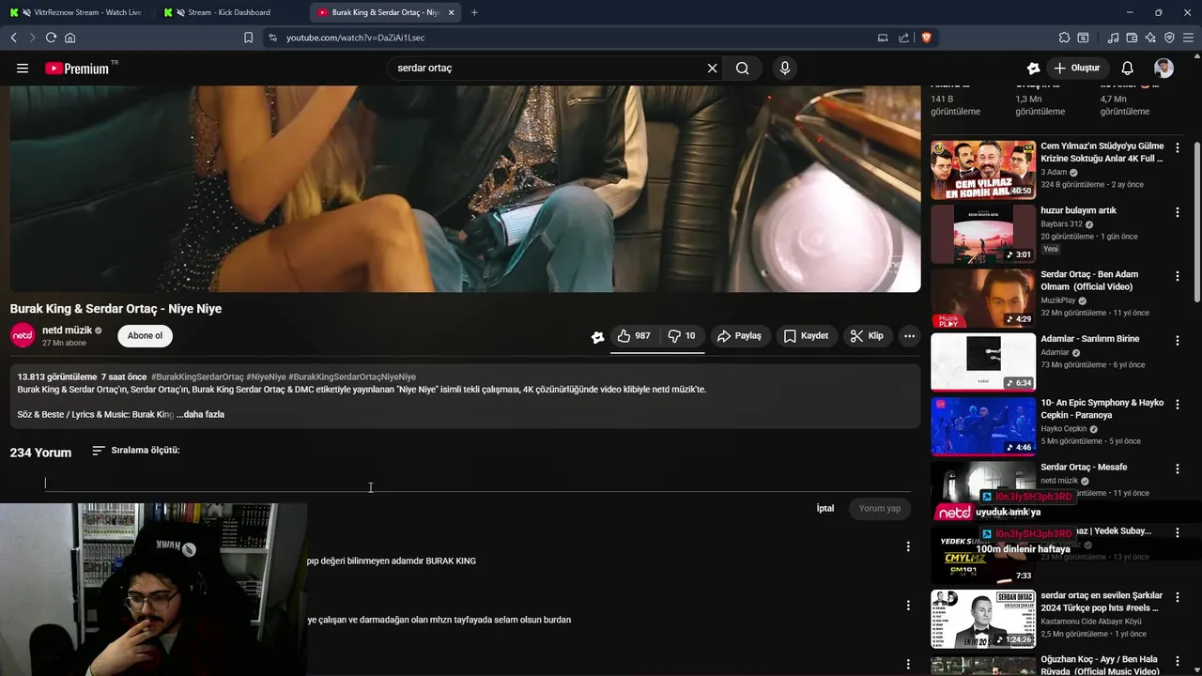Open options menu for BURAK KING comment
1202x676 pixels.
coord(907,546)
